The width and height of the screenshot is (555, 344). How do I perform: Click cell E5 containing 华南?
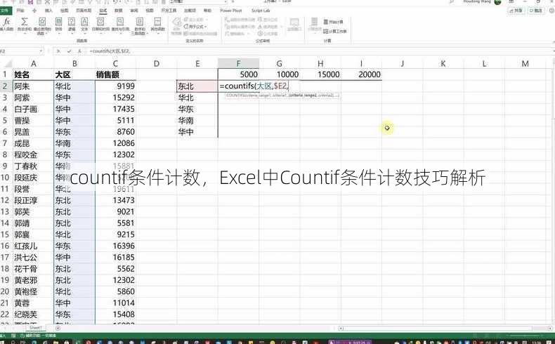coord(197,121)
